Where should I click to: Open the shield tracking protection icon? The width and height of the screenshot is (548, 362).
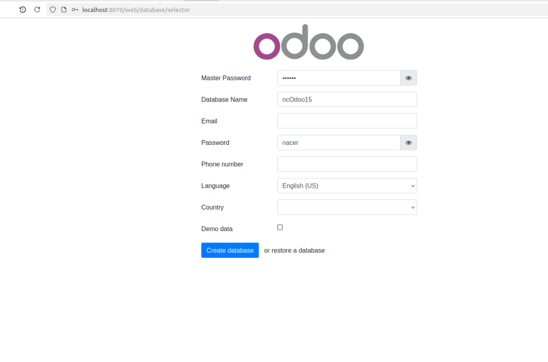tap(53, 10)
